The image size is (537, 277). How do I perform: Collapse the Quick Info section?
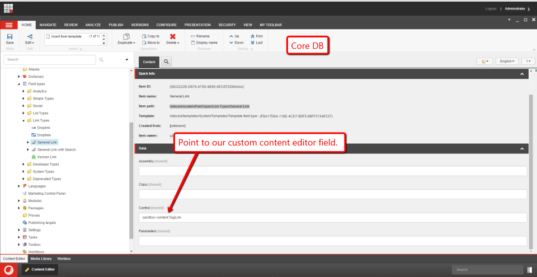coord(522,74)
